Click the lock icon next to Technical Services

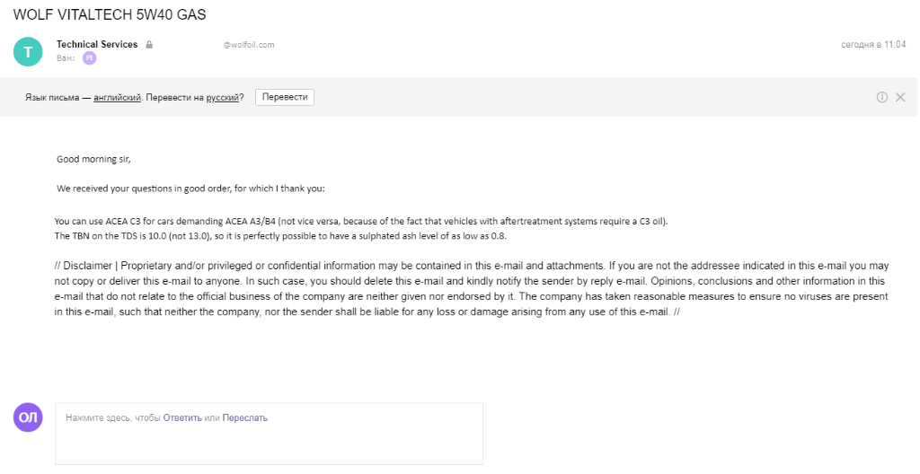149,45
